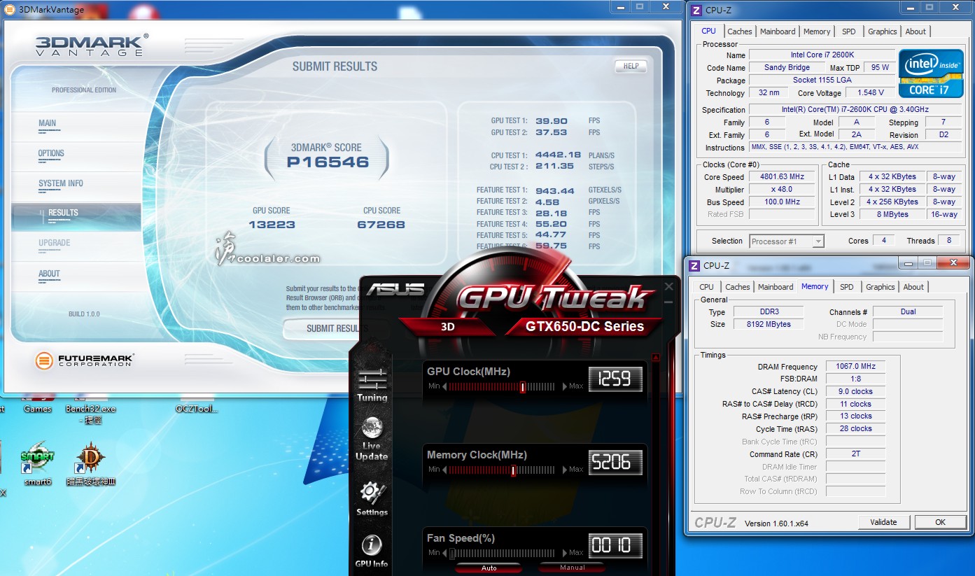The image size is (975, 576).
Task: Click UPGRADE in 3DMark sidebar
Action: pyautogui.click(x=54, y=244)
